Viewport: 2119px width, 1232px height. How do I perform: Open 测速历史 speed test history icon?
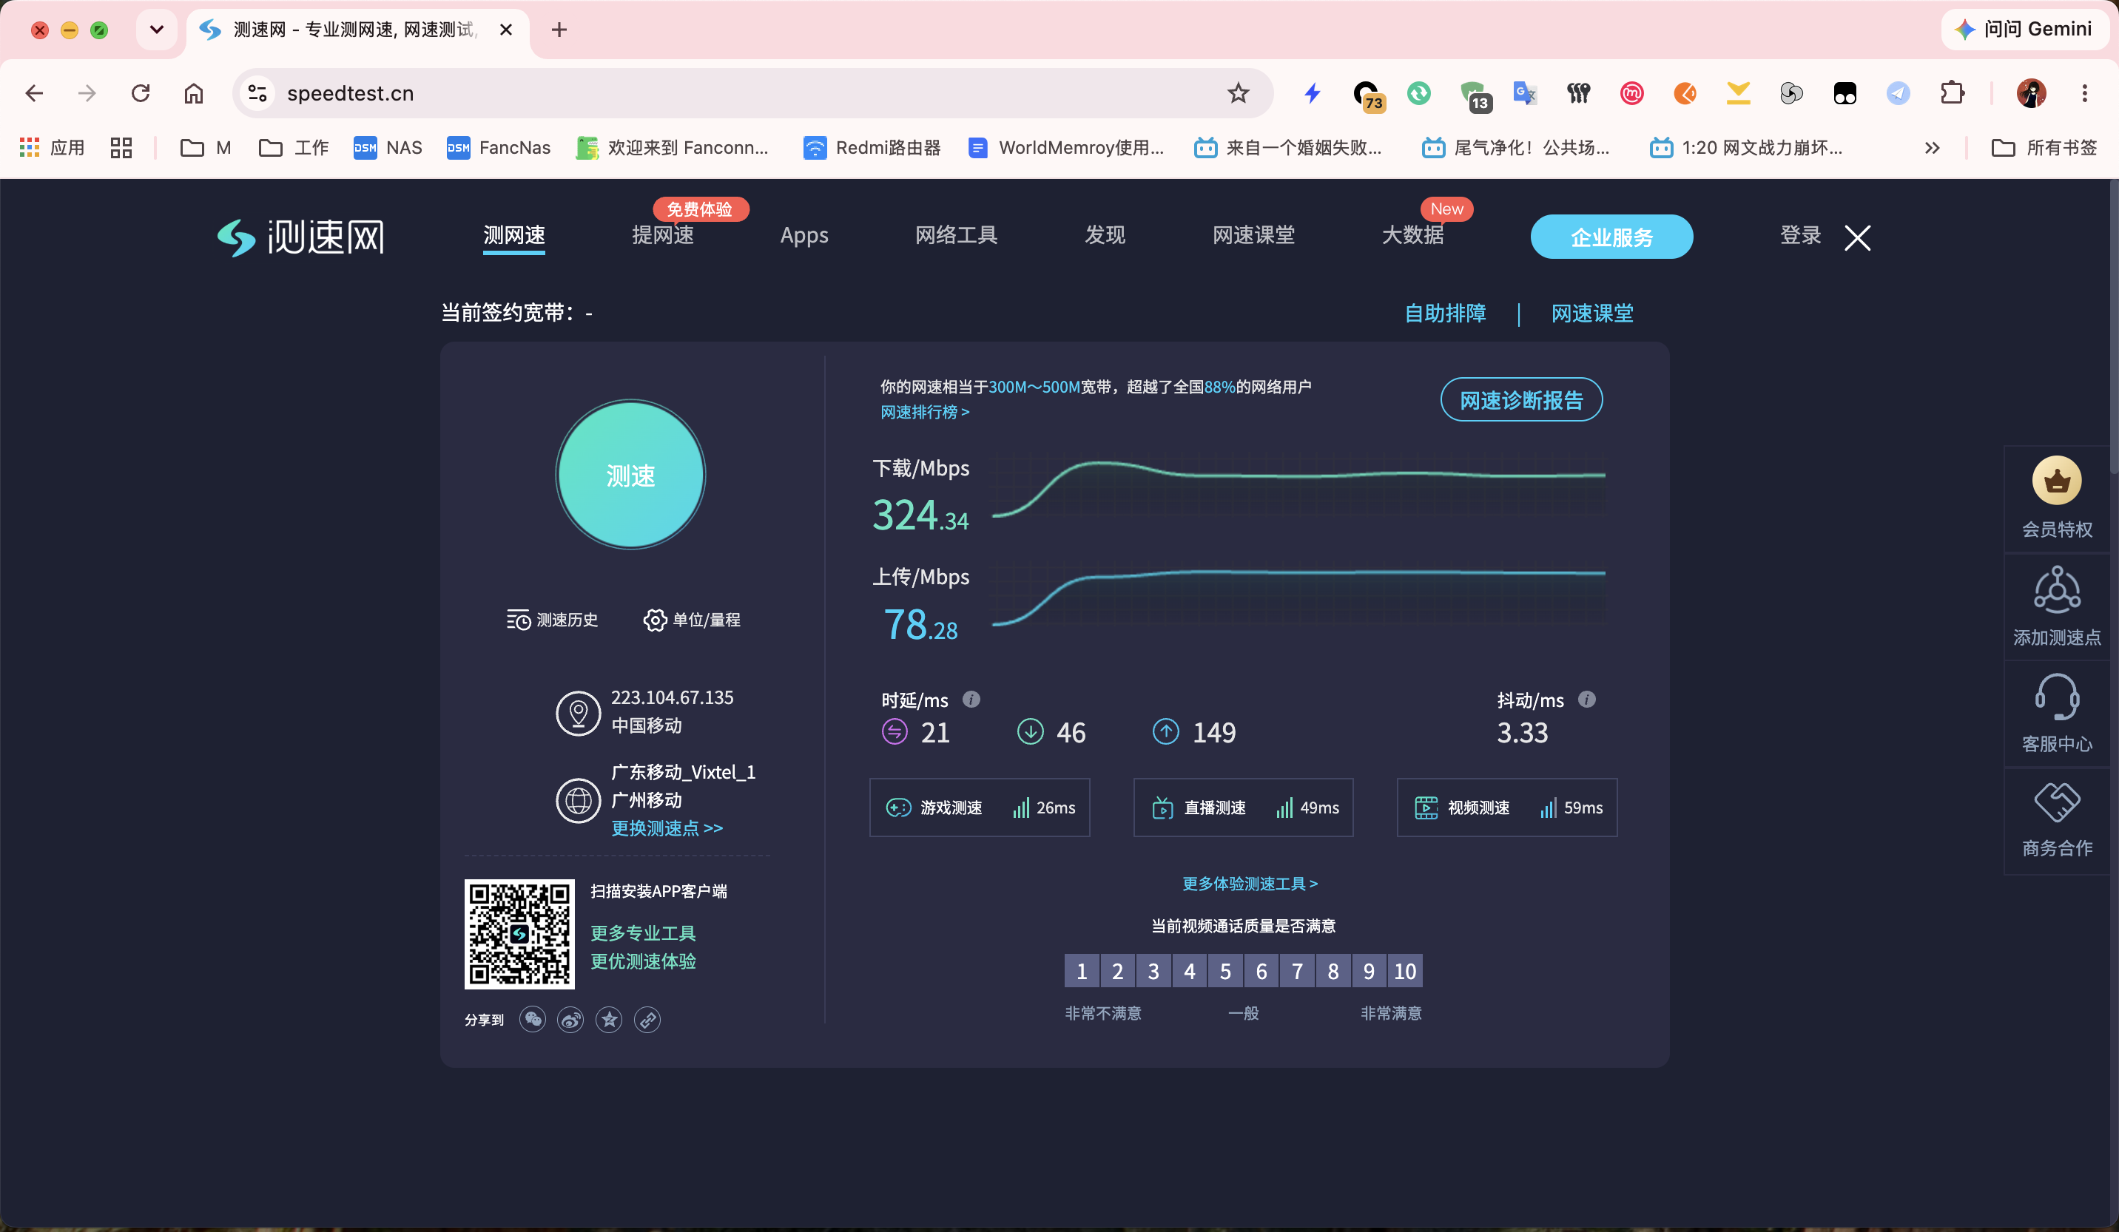coord(518,620)
